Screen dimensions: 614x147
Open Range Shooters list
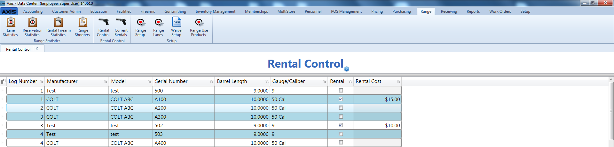(83, 27)
